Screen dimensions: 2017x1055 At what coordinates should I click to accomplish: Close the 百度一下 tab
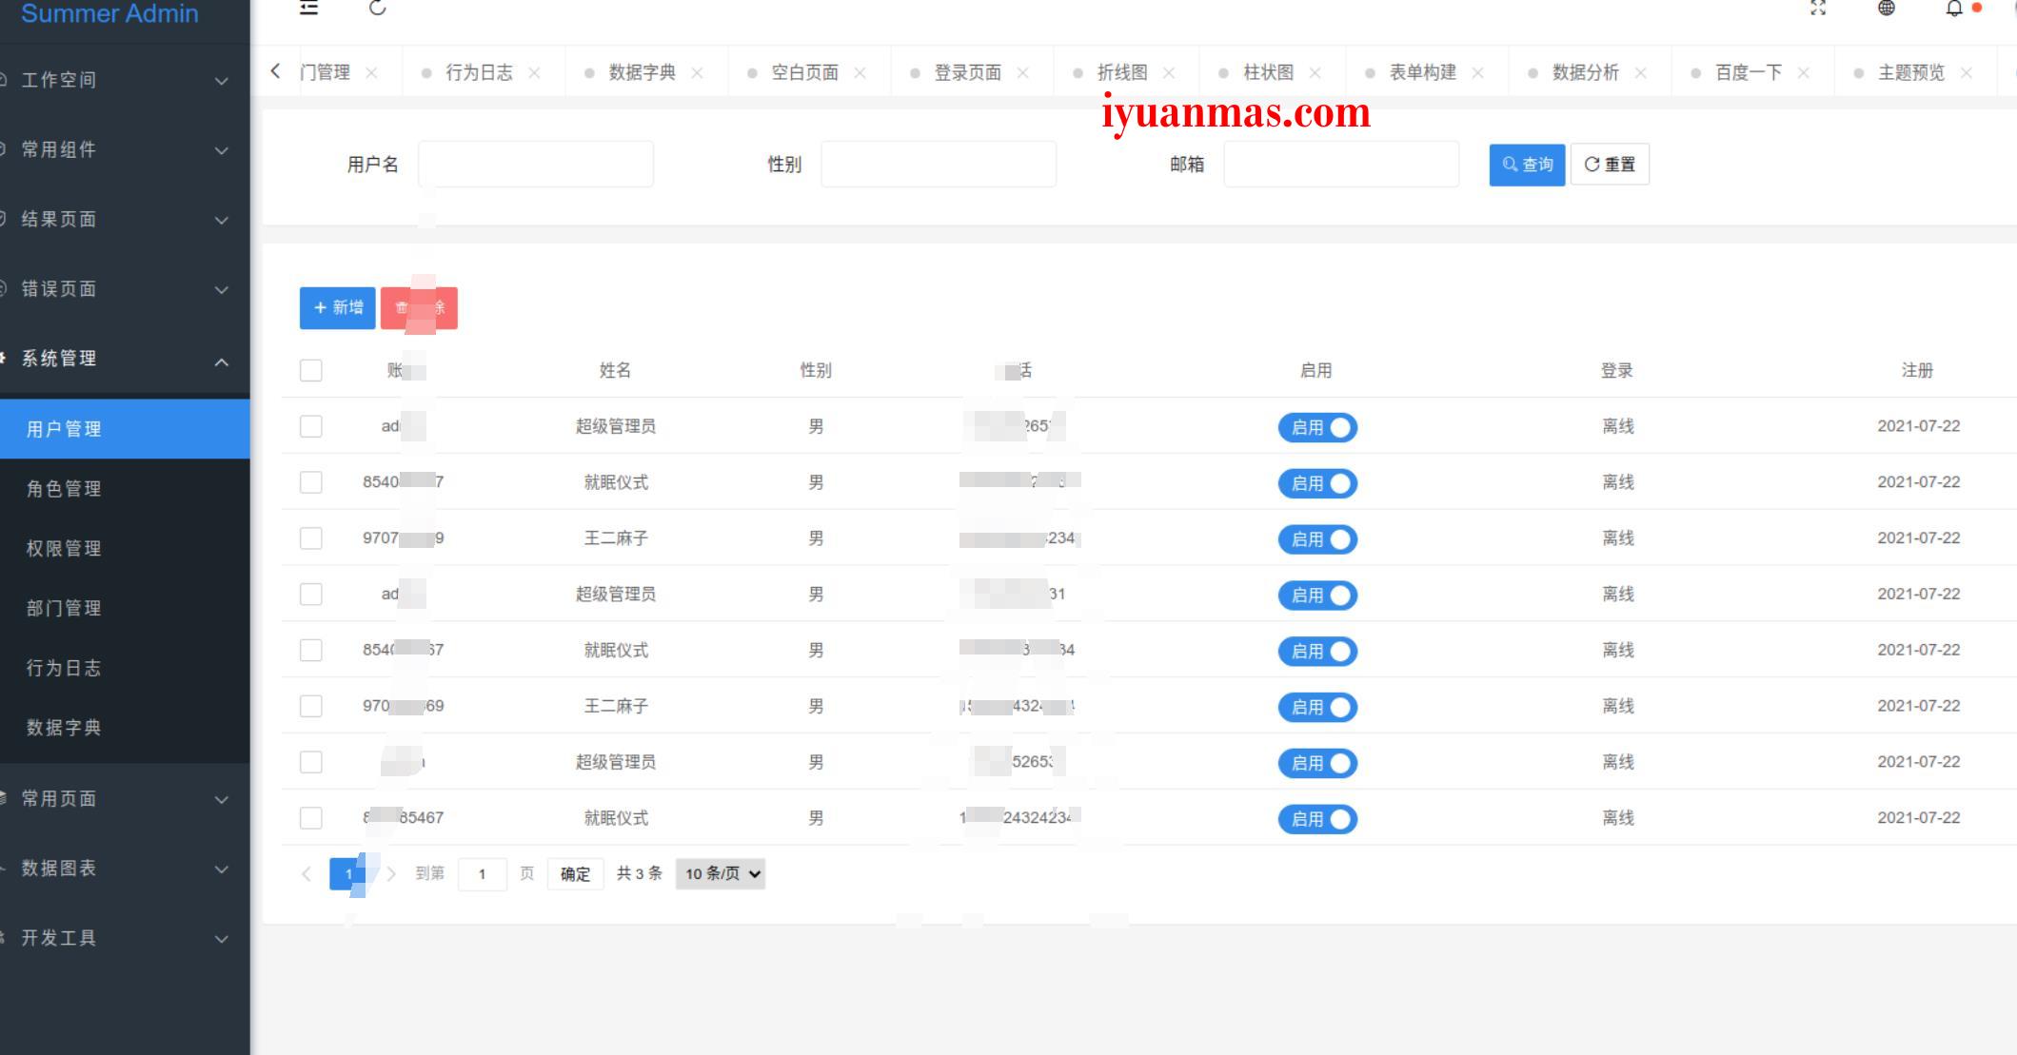[1803, 73]
